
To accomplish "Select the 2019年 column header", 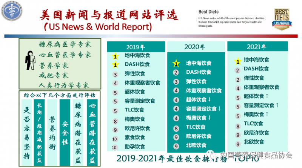I will [x=136, y=47].
